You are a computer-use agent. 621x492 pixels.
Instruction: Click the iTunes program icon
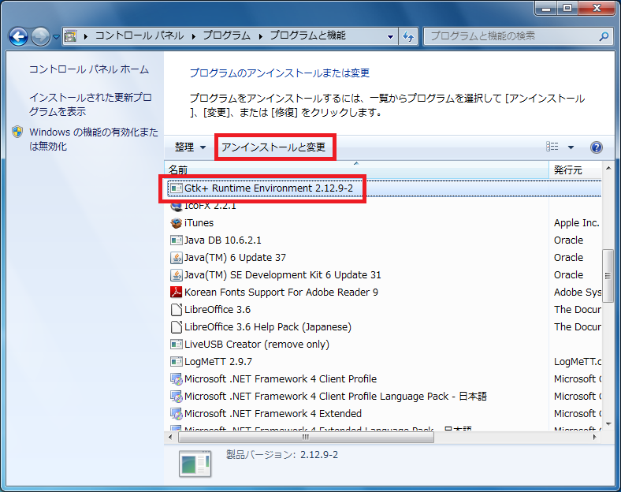tap(177, 223)
